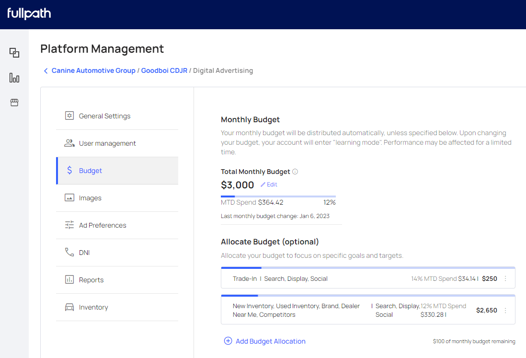526x358 pixels.
Task: Click the fullpath logo
Action: coord(29,14)
